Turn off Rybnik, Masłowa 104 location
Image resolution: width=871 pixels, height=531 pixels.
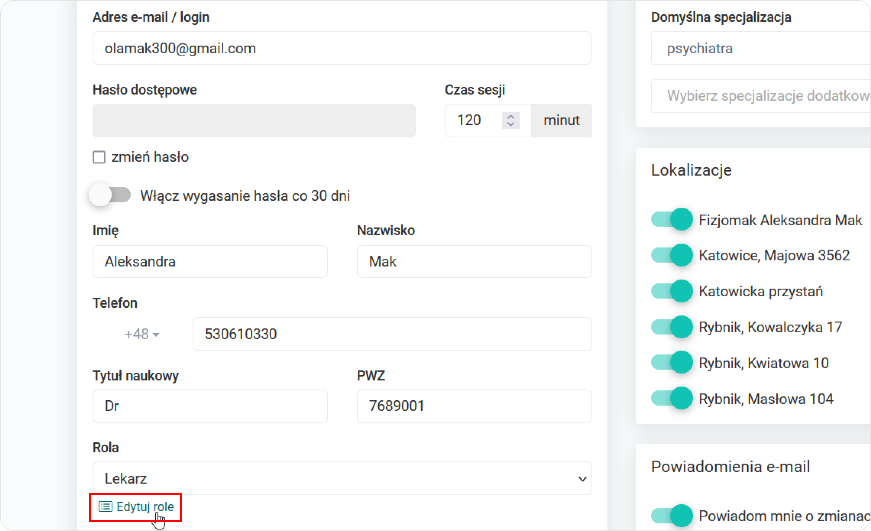(672, 398)
